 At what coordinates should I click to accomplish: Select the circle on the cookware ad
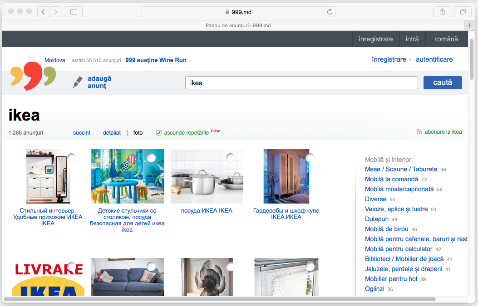(x=231, y=158)
